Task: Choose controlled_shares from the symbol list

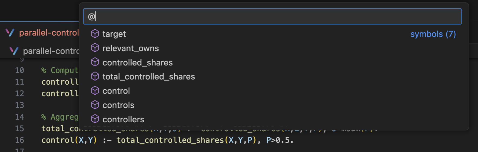Action: pyautogui.click(x=274, y=63)
